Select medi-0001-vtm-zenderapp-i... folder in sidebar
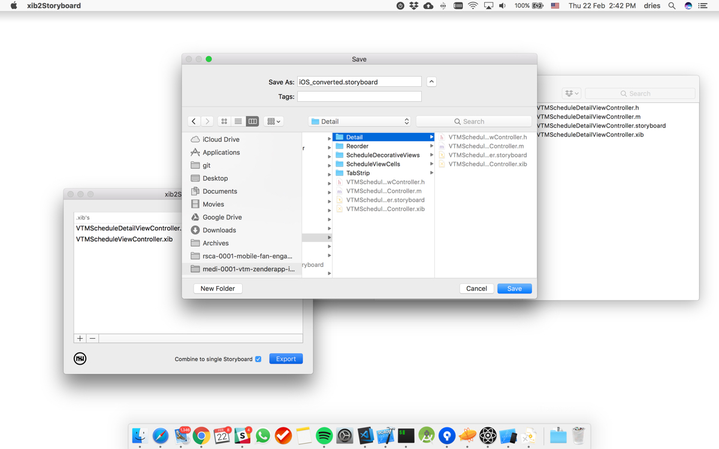 point(242,269)
